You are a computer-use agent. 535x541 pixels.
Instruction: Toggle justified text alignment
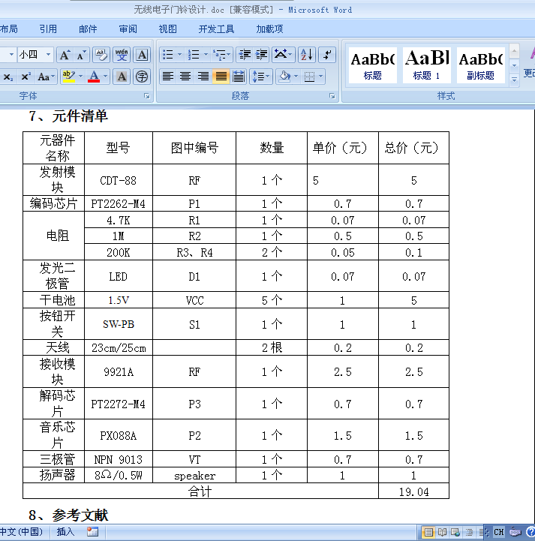tap(221, 77)
